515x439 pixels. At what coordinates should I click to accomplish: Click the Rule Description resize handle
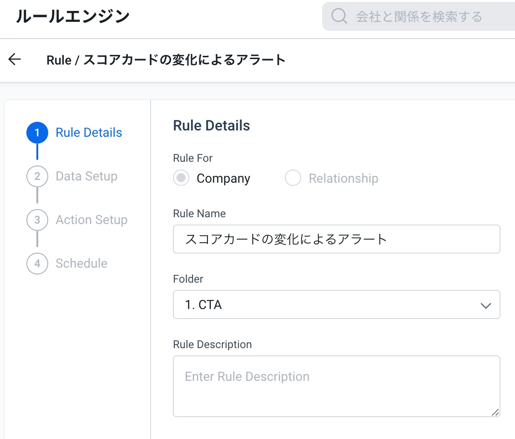495,412
